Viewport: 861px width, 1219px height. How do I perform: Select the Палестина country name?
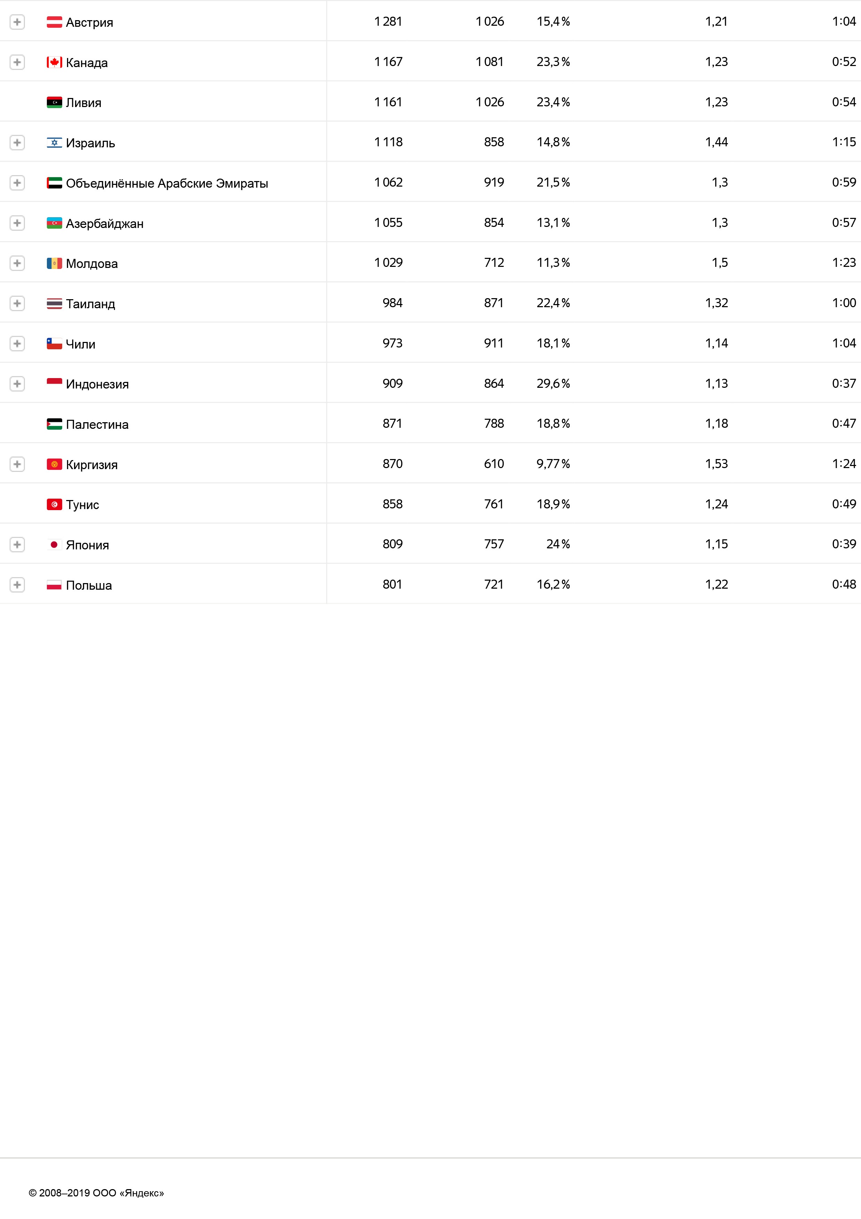coord(97,425)
